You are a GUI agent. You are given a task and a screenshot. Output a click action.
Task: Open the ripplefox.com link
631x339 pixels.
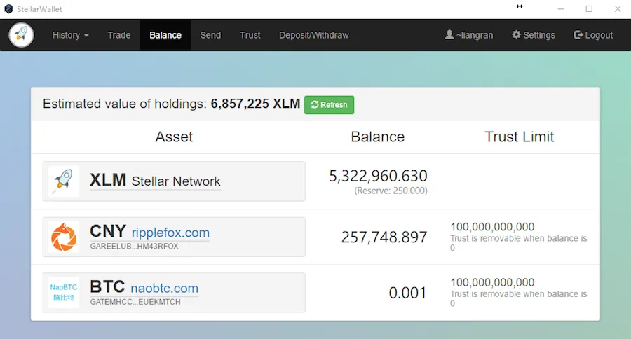click(170, 233)
